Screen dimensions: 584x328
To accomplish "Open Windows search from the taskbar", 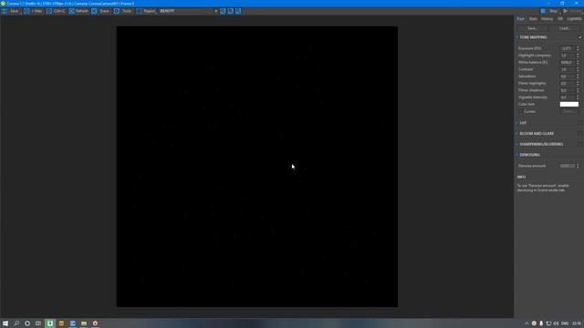I will [x=16, y=323].
